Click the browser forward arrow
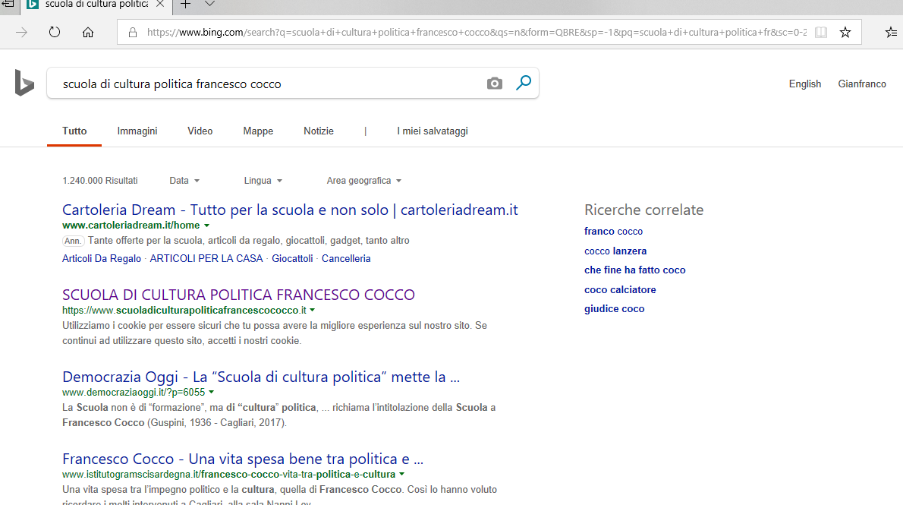903x505 pixels. [x=21, y=33]
